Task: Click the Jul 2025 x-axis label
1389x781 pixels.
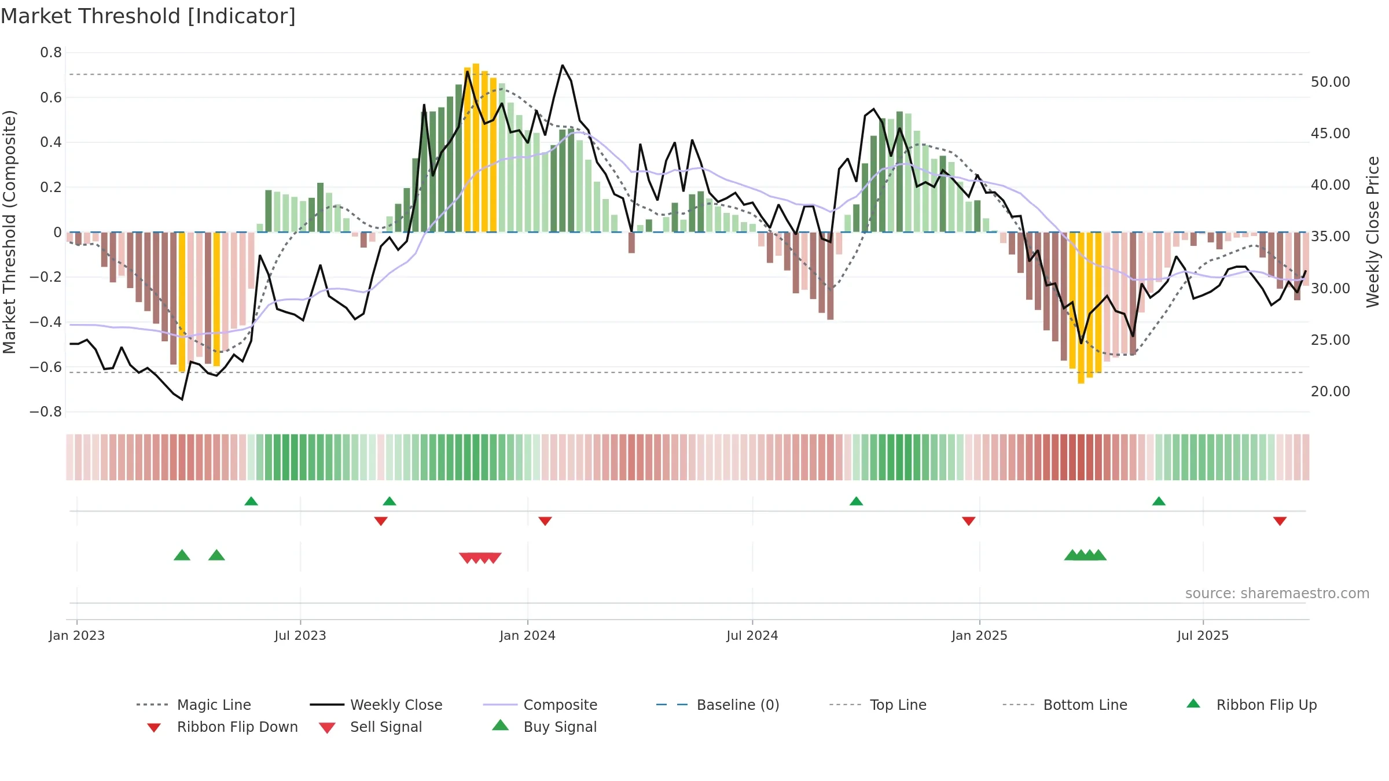Action: [x=1203, y=636]
